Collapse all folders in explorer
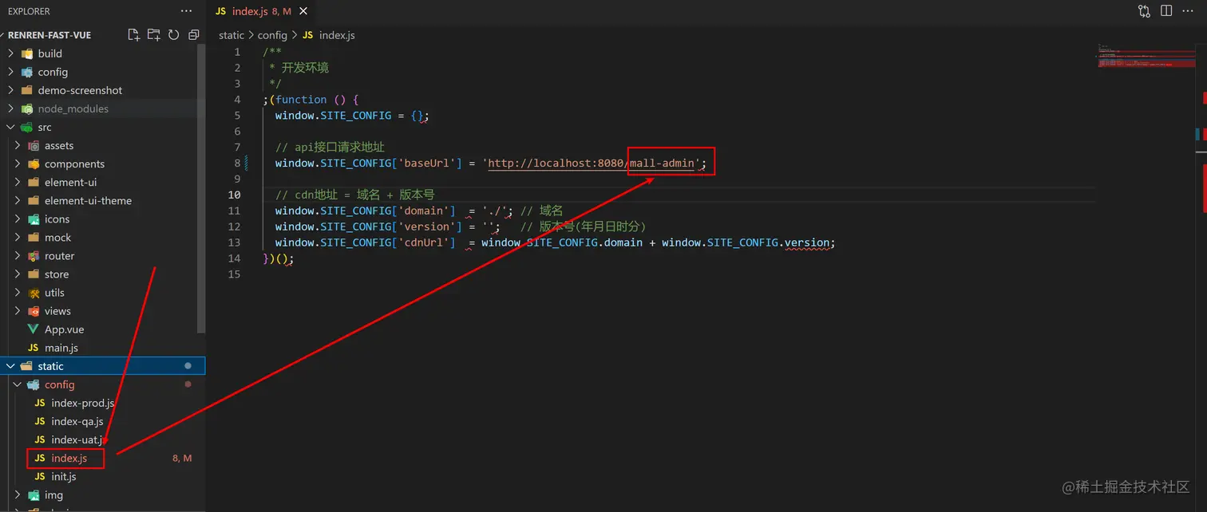Viewport: 1207px width, 512px height. coord(194,35)
